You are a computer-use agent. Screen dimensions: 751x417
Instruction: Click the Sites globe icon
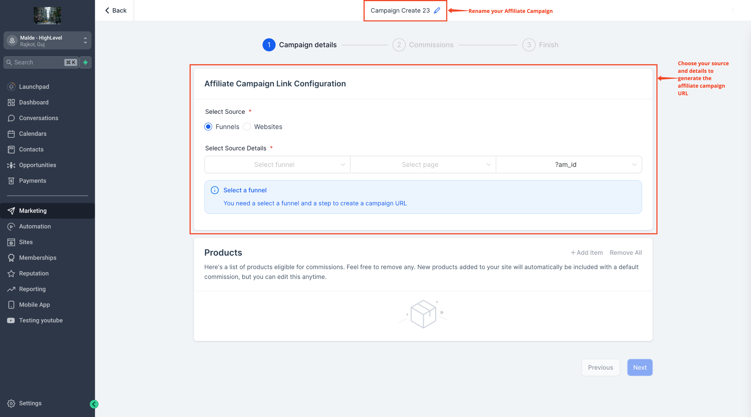(x=11, y=242)
